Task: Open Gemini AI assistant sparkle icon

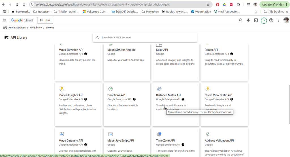Action: 248,20
